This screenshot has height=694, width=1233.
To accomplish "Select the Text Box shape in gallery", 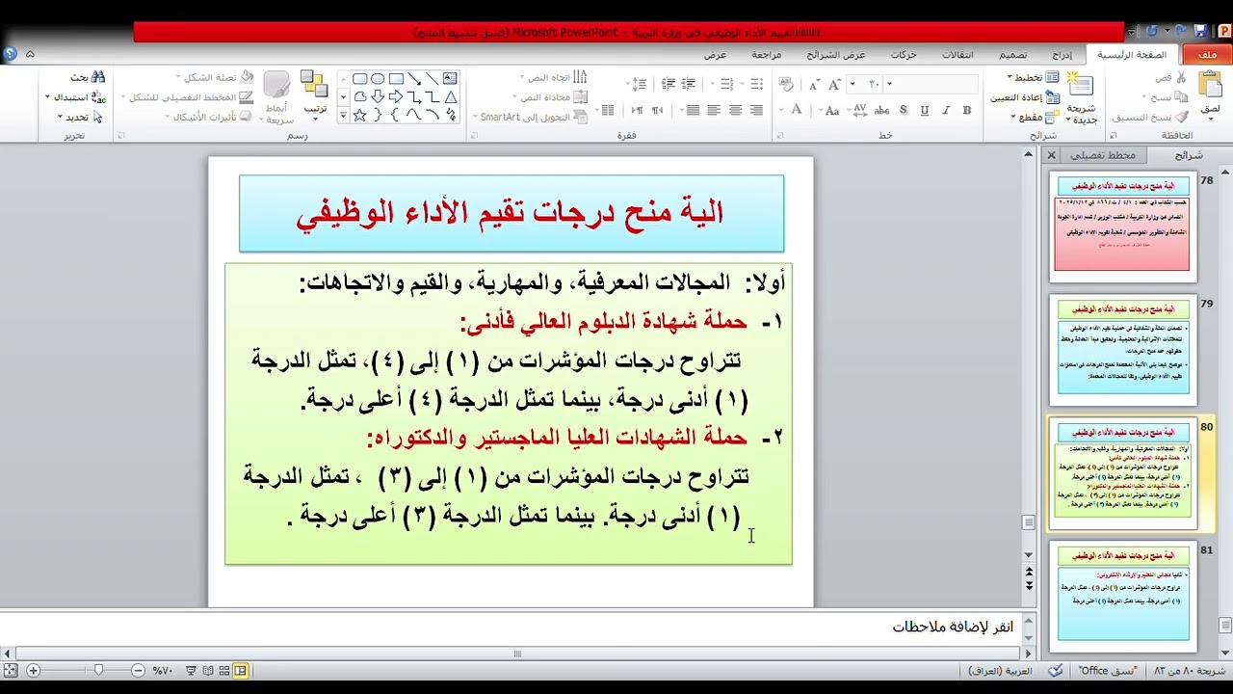I will point(450,79).
